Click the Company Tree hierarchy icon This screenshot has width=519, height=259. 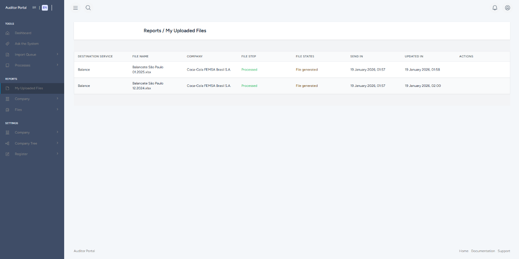click(x=7, y=143)
